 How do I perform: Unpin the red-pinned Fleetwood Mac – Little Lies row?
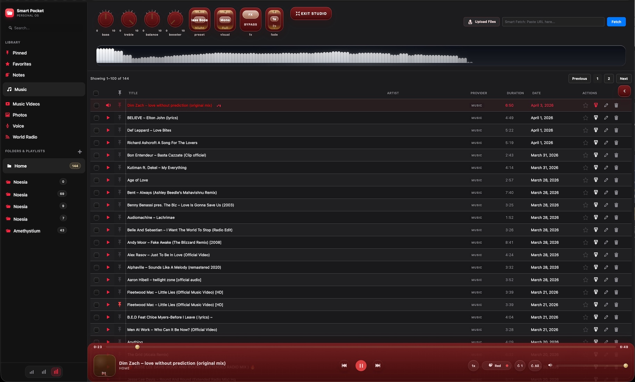[119, 305]
